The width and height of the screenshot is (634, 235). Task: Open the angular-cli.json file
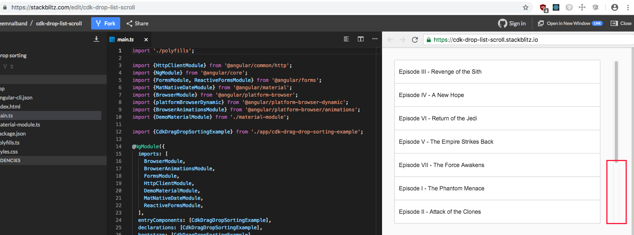tap(50, 97)
